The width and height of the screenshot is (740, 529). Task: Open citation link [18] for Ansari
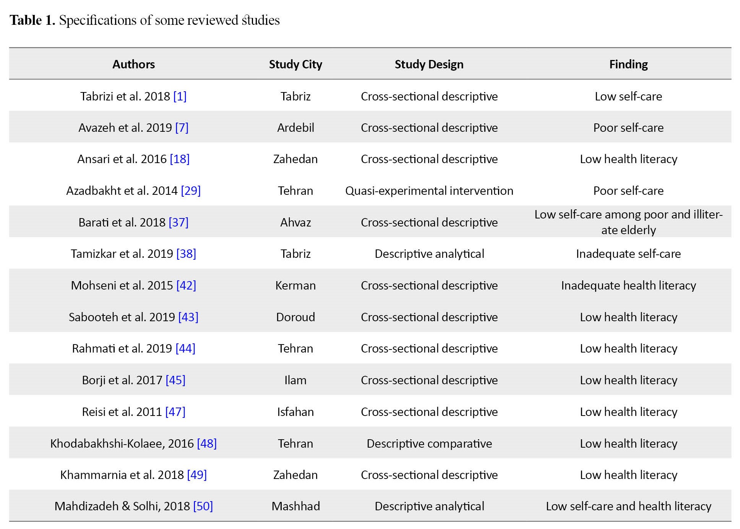click(x=180, y=159)
